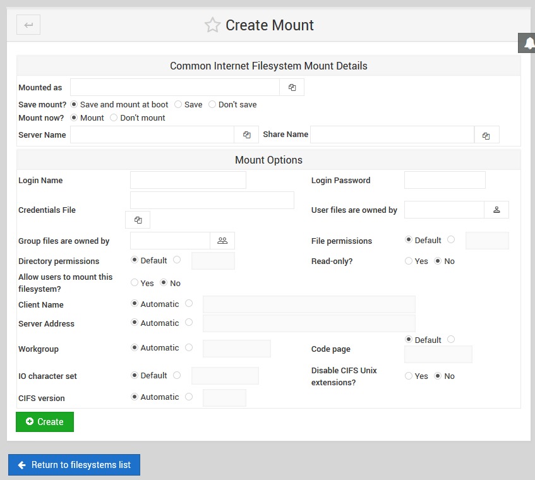Click the browse icon beside Share Name
535x480 pixels.
coord(486,135)
